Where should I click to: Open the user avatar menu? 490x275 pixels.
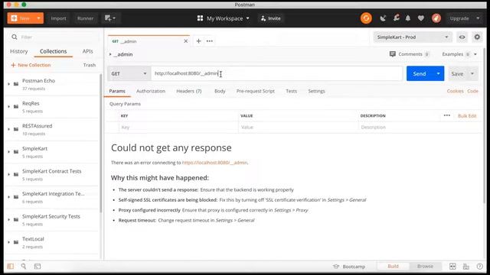click(436, 18)
